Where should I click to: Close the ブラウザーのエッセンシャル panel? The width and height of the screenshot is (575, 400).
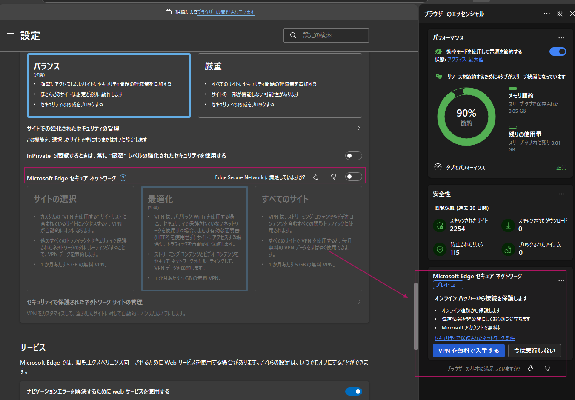(x=572, y=14)
